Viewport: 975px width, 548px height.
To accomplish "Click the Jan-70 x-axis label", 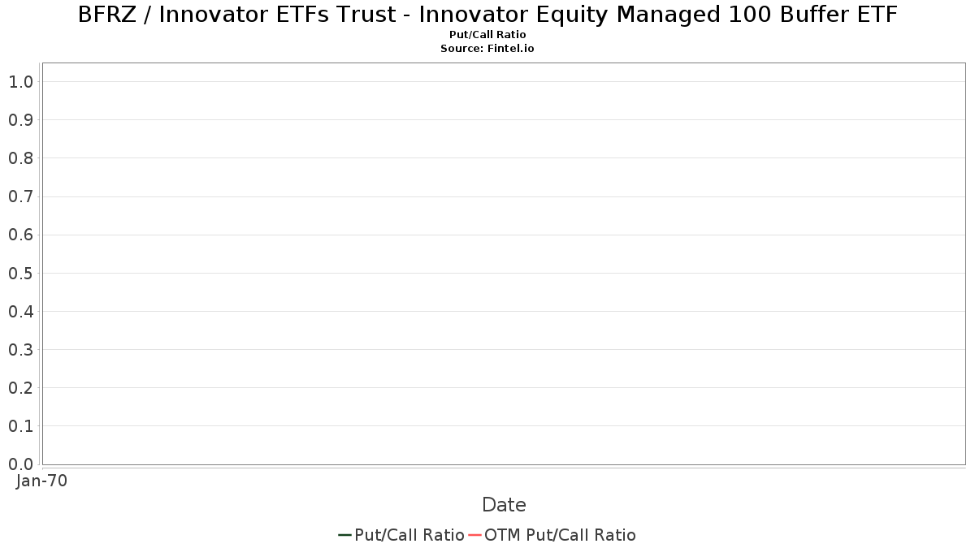I will coord(41,481).
